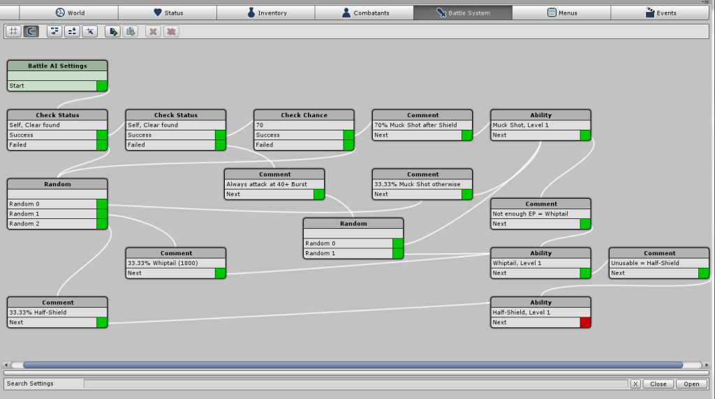Viewport: 715px width, 399px height.
Task: Click the copy node icon with plus
Action: pos(130,31)
